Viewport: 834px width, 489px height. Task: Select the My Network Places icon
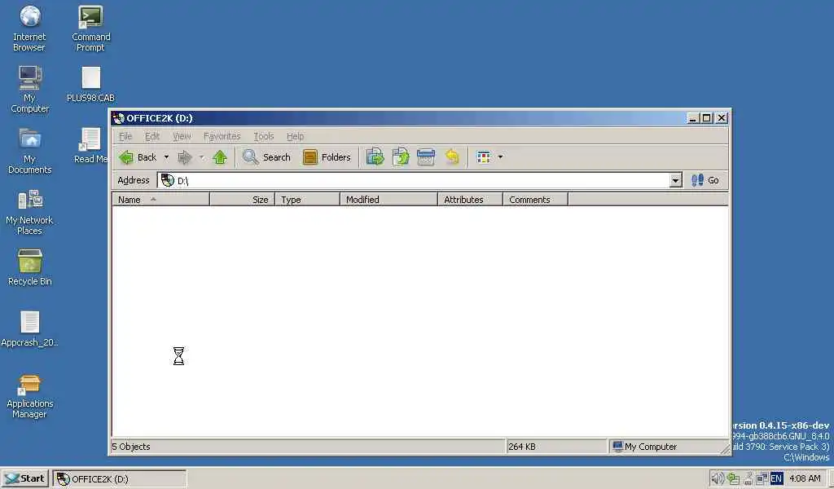pos(30,212)
